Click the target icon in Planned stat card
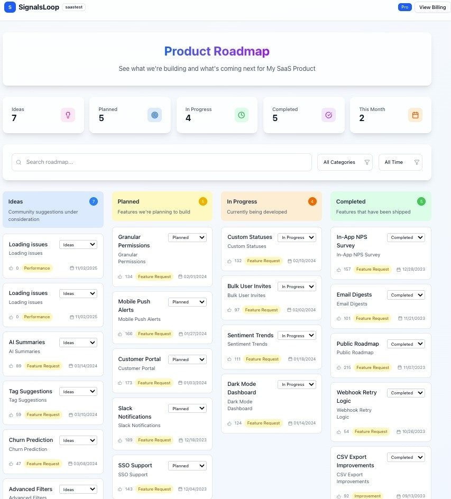451x499 pixels. 154,115
